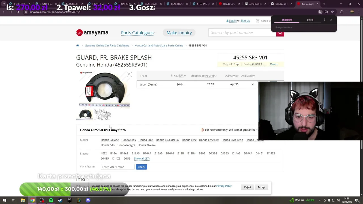Select the B16A2 engine link

pos(124,153)
